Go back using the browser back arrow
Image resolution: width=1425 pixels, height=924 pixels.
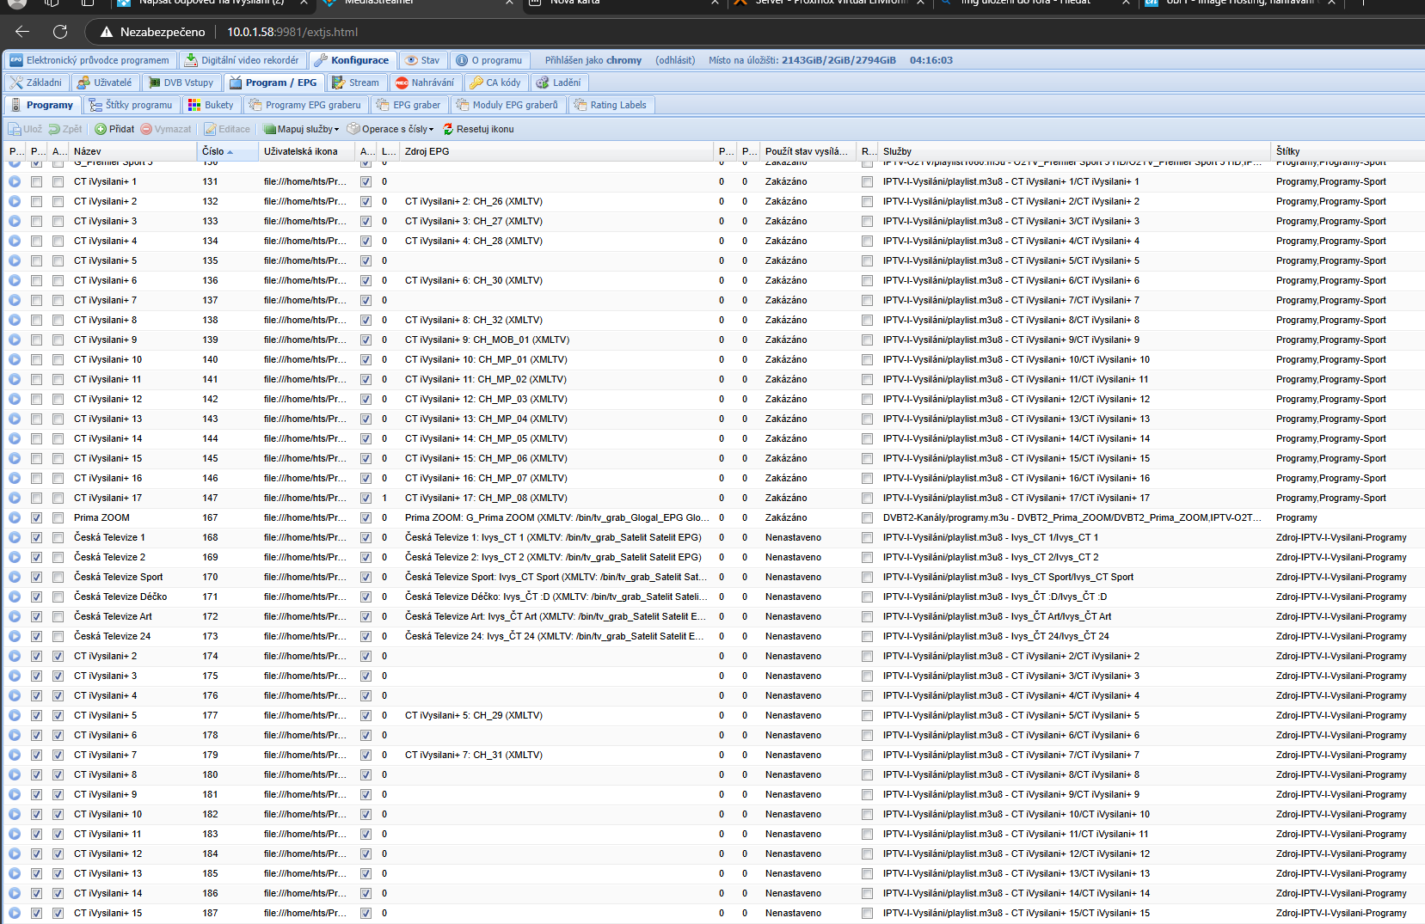pos(22,32)
